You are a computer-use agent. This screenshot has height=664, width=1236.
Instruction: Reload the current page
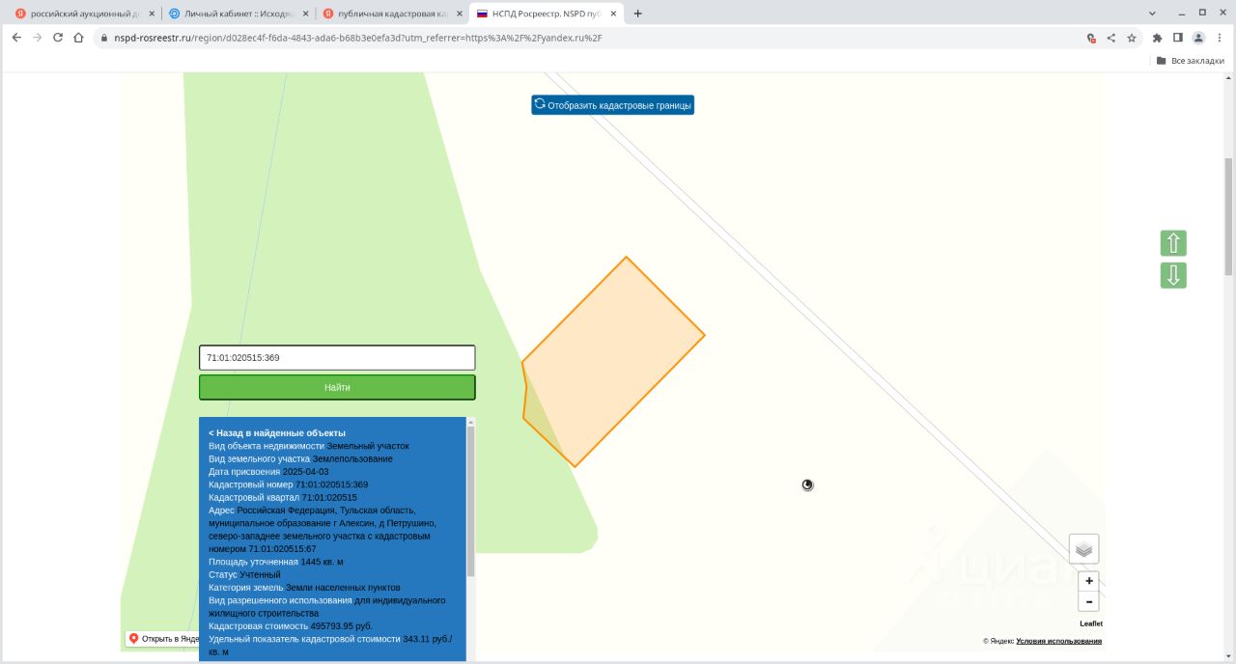click(x=58, y=38)
